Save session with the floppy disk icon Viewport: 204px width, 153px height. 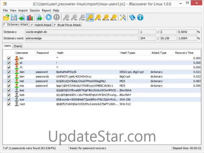[x=14, y=18]
